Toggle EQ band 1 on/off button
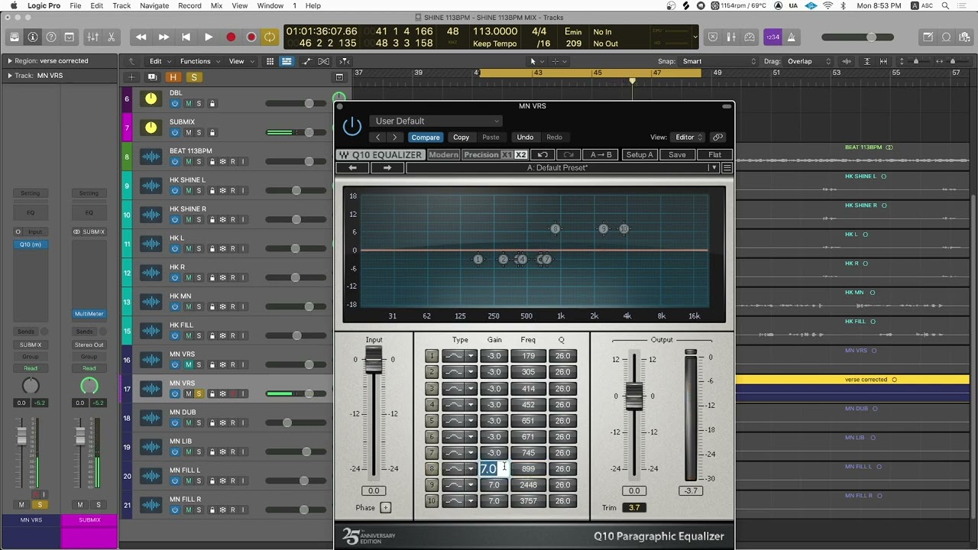Image resolution: width=978 pixels, height=550 pixels. click(432, 356)
